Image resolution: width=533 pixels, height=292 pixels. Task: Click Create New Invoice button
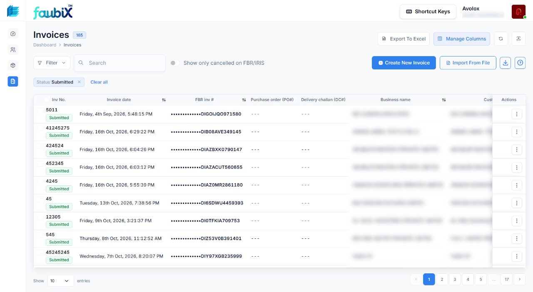click(404, 63)
